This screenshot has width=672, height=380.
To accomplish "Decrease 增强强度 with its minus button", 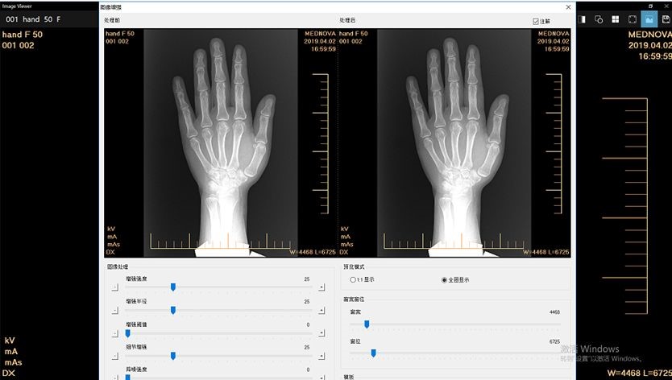I will tap(114, 287).
